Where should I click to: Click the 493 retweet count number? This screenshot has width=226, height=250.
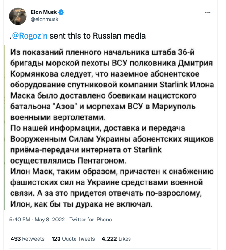click(16, 239)
